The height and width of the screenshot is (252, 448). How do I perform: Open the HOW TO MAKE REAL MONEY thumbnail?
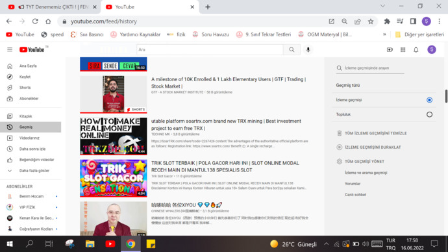[114, 136]
